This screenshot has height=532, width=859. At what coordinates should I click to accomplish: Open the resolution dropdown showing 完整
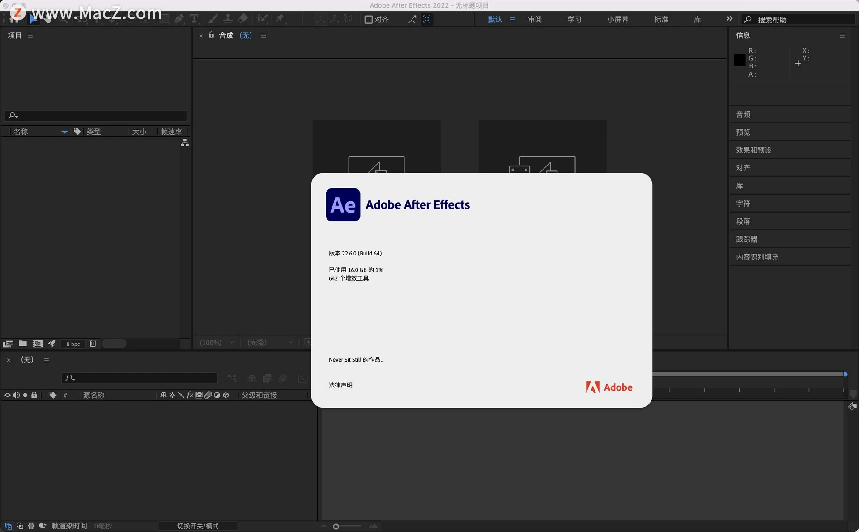[269, 342]
